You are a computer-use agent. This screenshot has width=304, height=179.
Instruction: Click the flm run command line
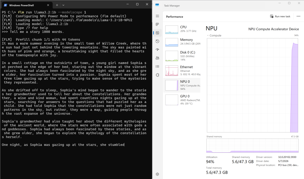click(44, 12)
